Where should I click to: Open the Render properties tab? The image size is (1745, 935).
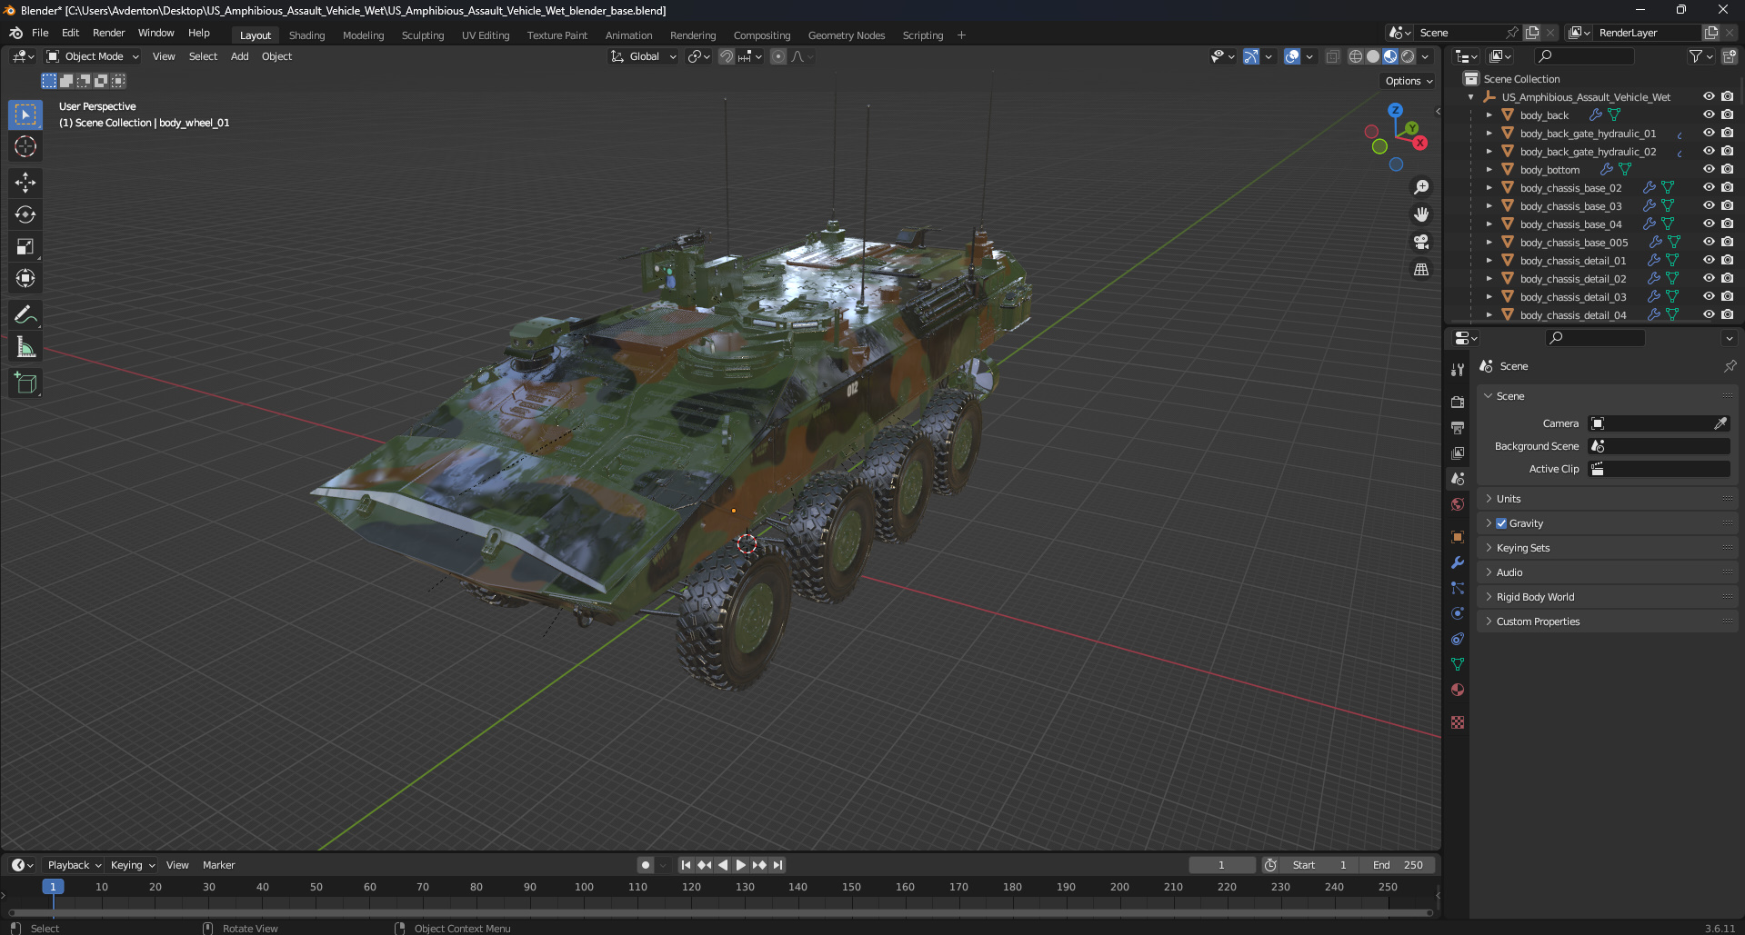pyautogui.click(x=1458, y=402)
